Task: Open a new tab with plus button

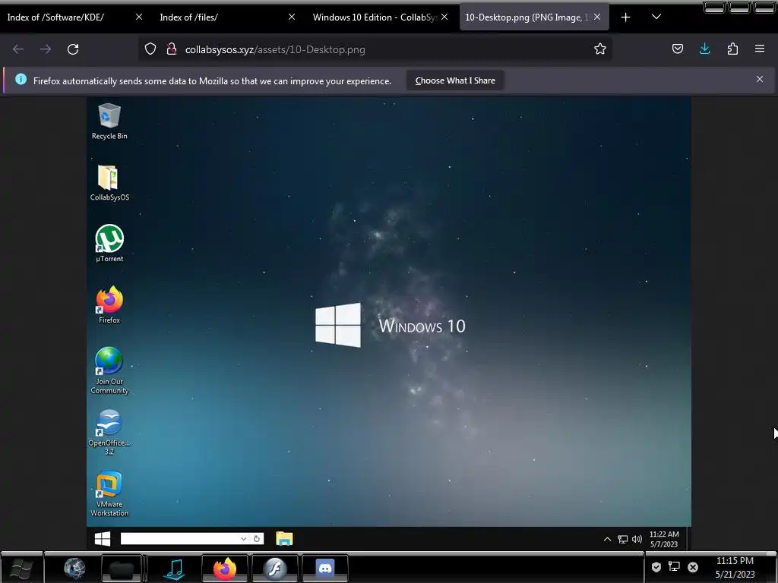Action: tap(626, 17)
